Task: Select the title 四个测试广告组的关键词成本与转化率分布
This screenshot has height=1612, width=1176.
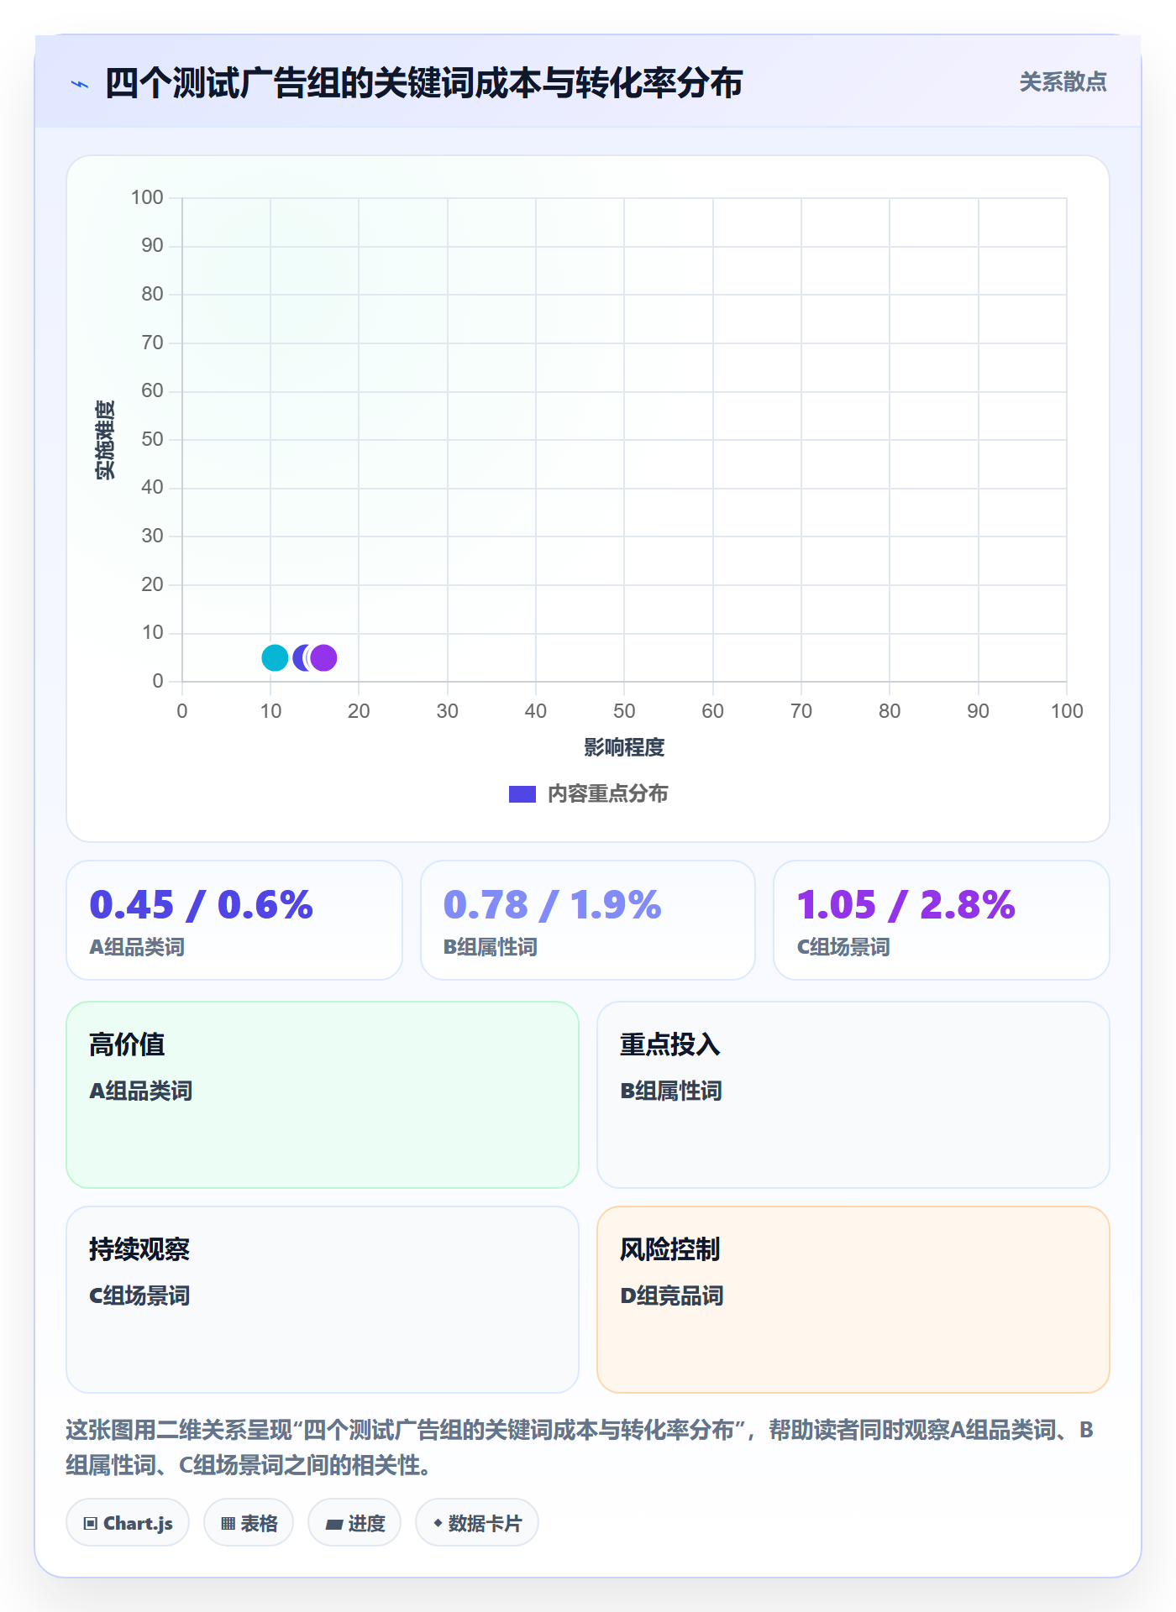Action: (x=424, y=83)
